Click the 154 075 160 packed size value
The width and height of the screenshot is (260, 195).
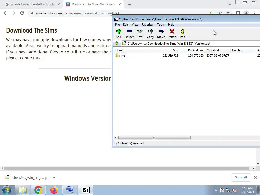pyautogui.click(x=196, y=56)
